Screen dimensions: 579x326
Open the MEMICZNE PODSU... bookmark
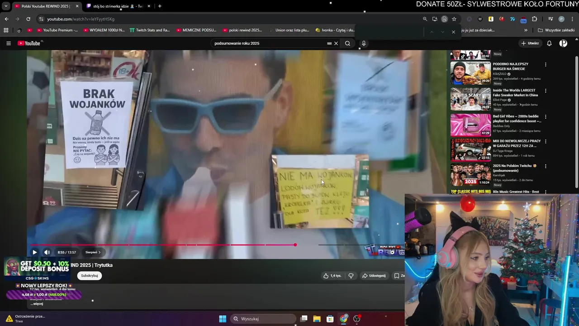(196, 30)
